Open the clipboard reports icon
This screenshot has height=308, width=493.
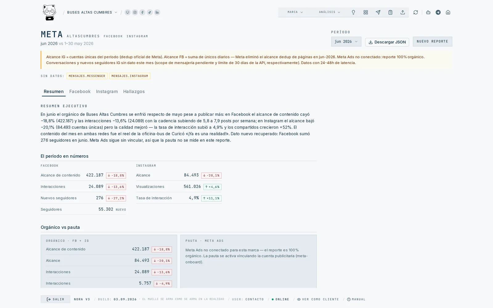390,12
